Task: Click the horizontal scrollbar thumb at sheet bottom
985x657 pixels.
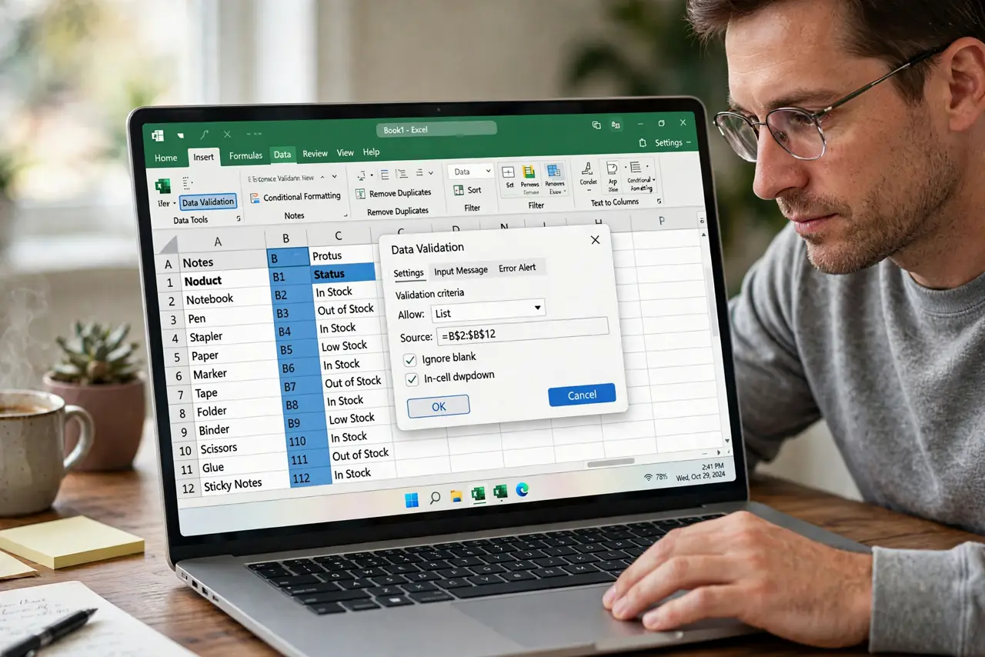Action: [611, 462]
